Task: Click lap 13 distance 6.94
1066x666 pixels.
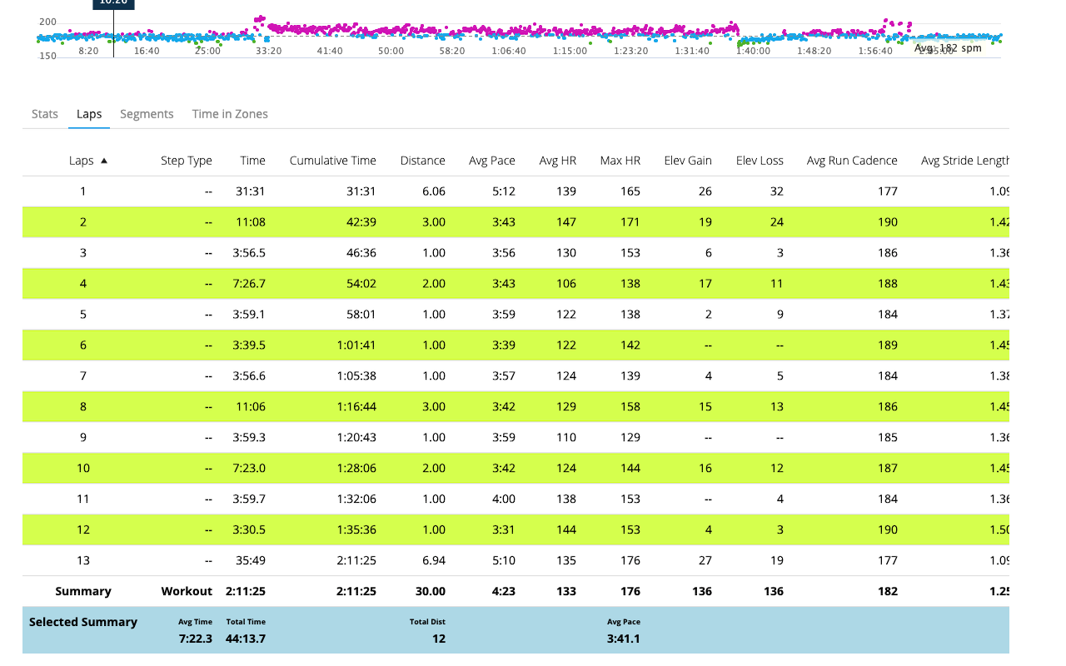Action: click(434, 561)
